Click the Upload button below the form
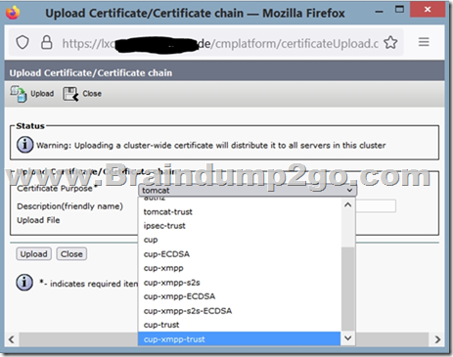 tap(33, 254)
